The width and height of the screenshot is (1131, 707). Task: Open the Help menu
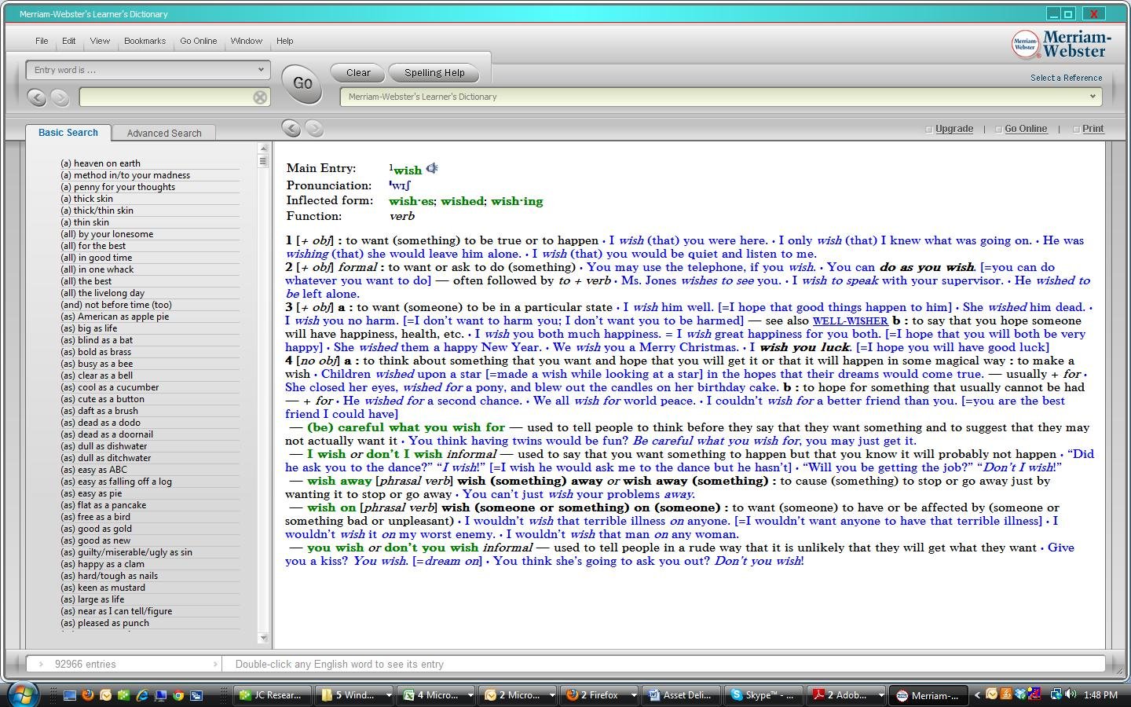pos(284,41)
